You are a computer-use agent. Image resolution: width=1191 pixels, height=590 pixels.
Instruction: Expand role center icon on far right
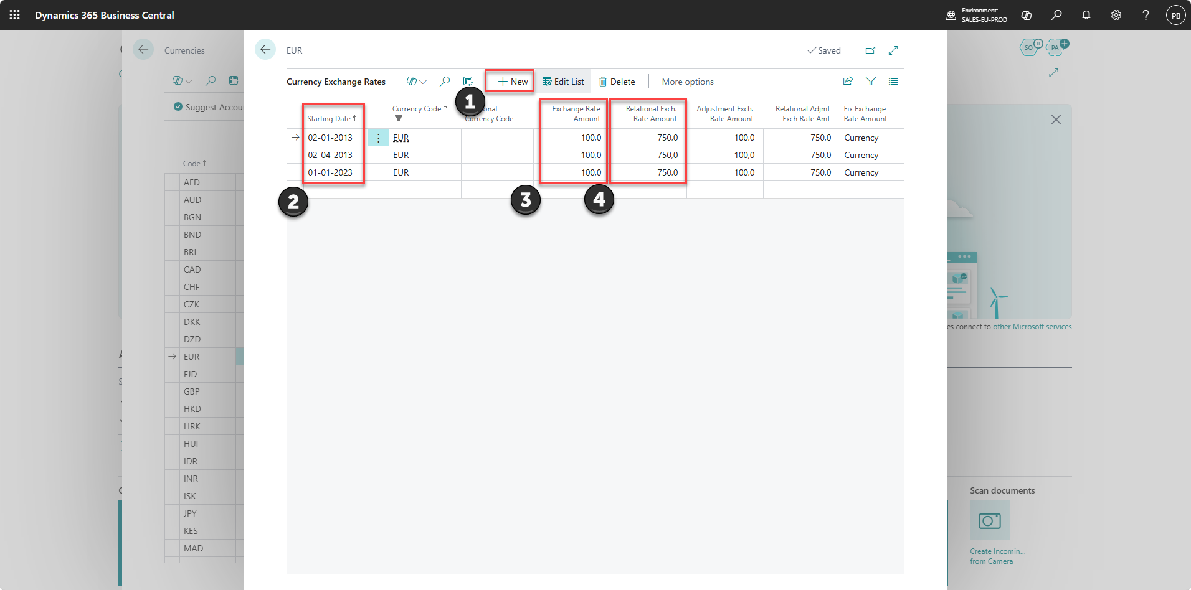pos(1053,73)
